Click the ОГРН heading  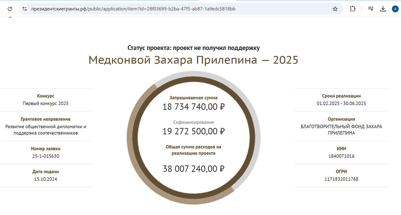click(x=341, y=172)
